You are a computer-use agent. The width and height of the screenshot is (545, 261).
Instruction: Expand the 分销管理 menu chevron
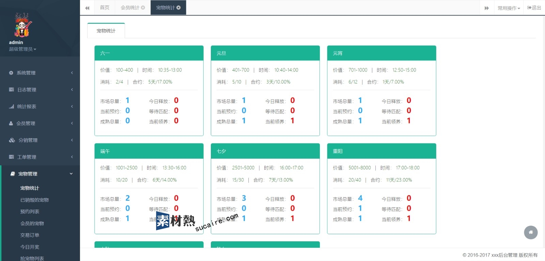72,140
